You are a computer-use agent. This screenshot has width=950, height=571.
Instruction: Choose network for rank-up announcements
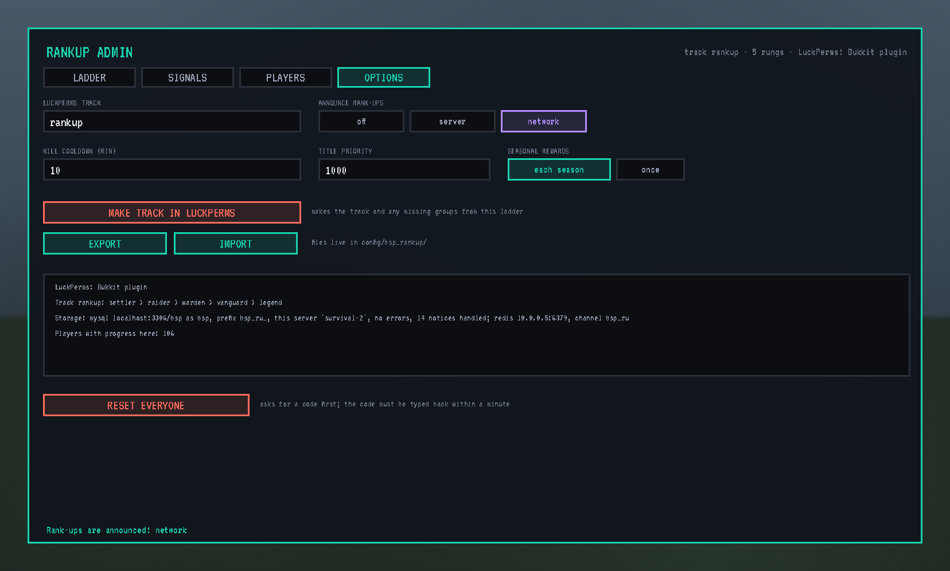[x=544, y=122]
